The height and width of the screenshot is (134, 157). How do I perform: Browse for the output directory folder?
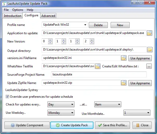(x=150, y=50)
